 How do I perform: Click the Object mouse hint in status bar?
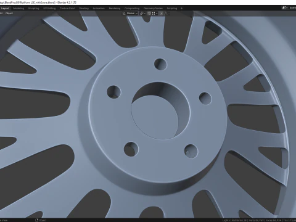pos(41,220)
